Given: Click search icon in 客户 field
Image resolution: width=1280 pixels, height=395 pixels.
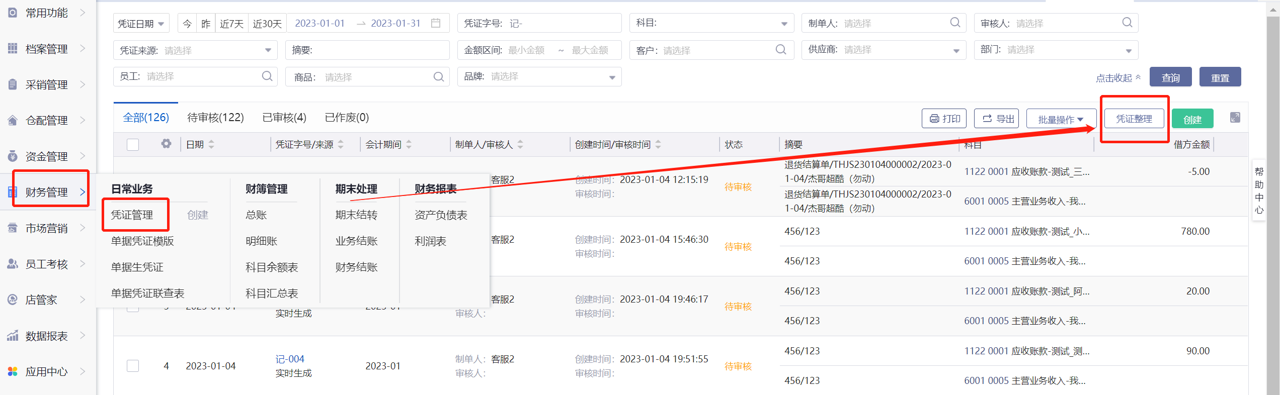Looking at the screenshot, I should (x=780, y=50).
